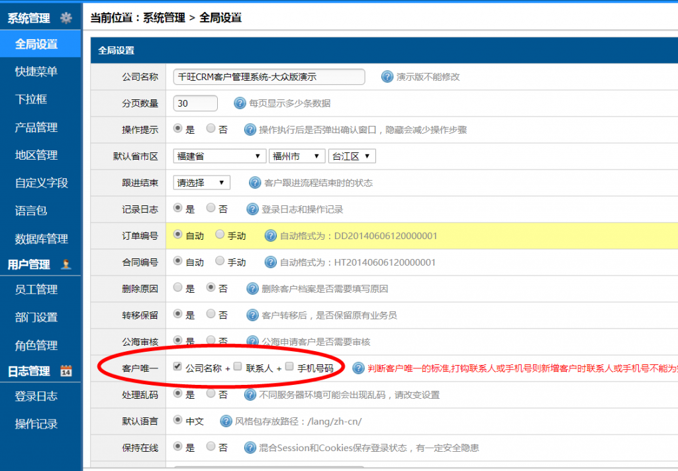Click the help icon in 跟进结束 row

pos(255,183)
